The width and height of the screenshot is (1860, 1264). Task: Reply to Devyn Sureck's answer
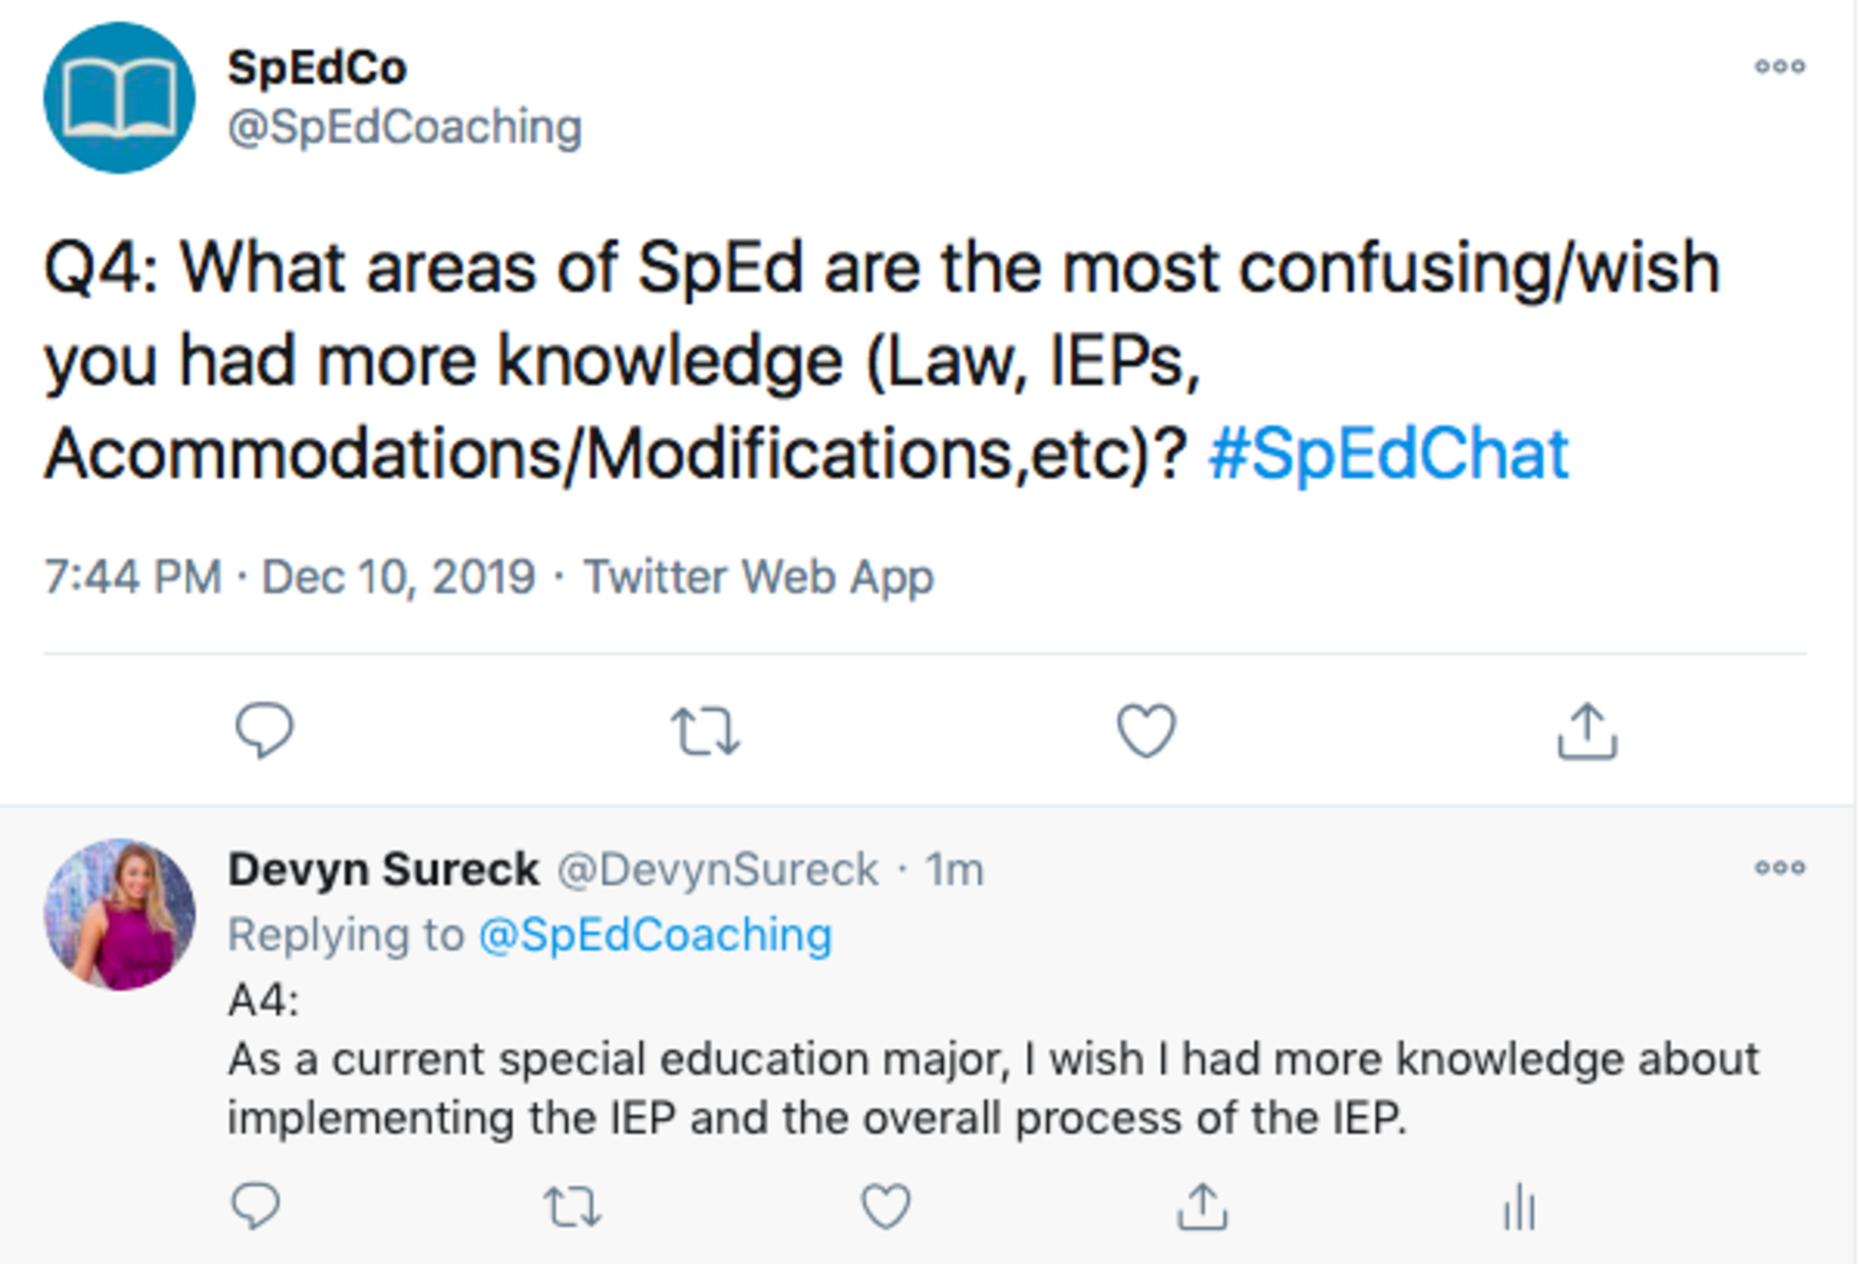255,1207
